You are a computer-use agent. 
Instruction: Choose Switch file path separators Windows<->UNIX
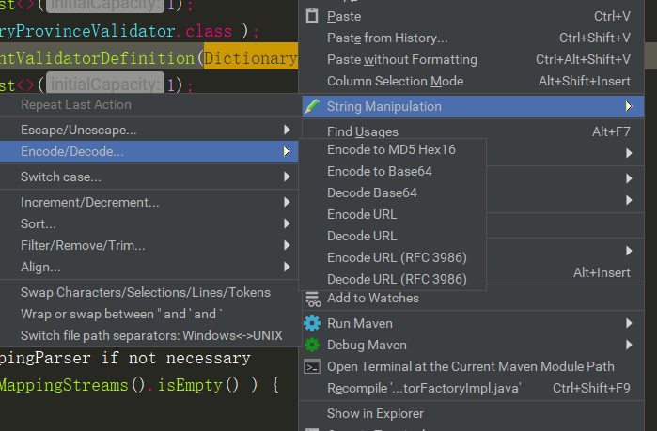pyautogui.click(x=149, y=335)
